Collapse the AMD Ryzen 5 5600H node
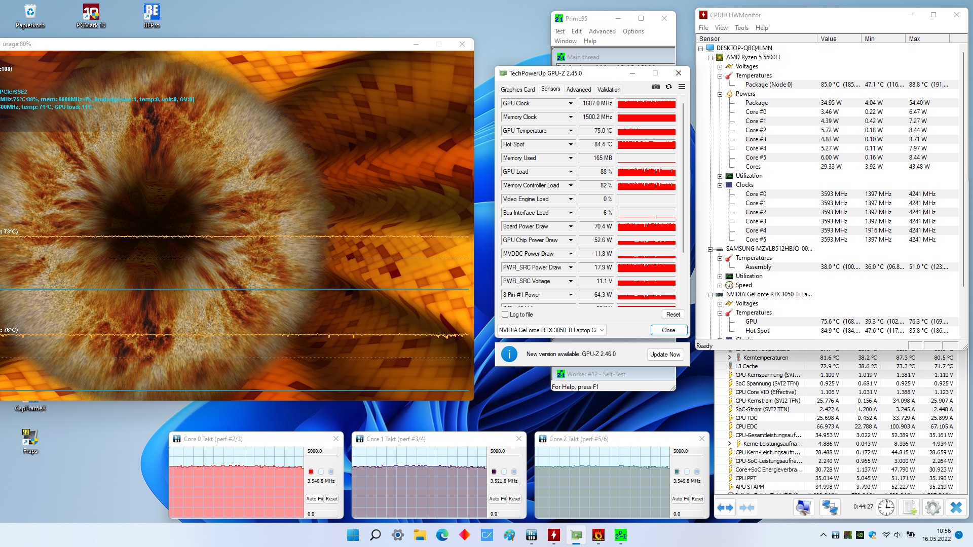 710,57
